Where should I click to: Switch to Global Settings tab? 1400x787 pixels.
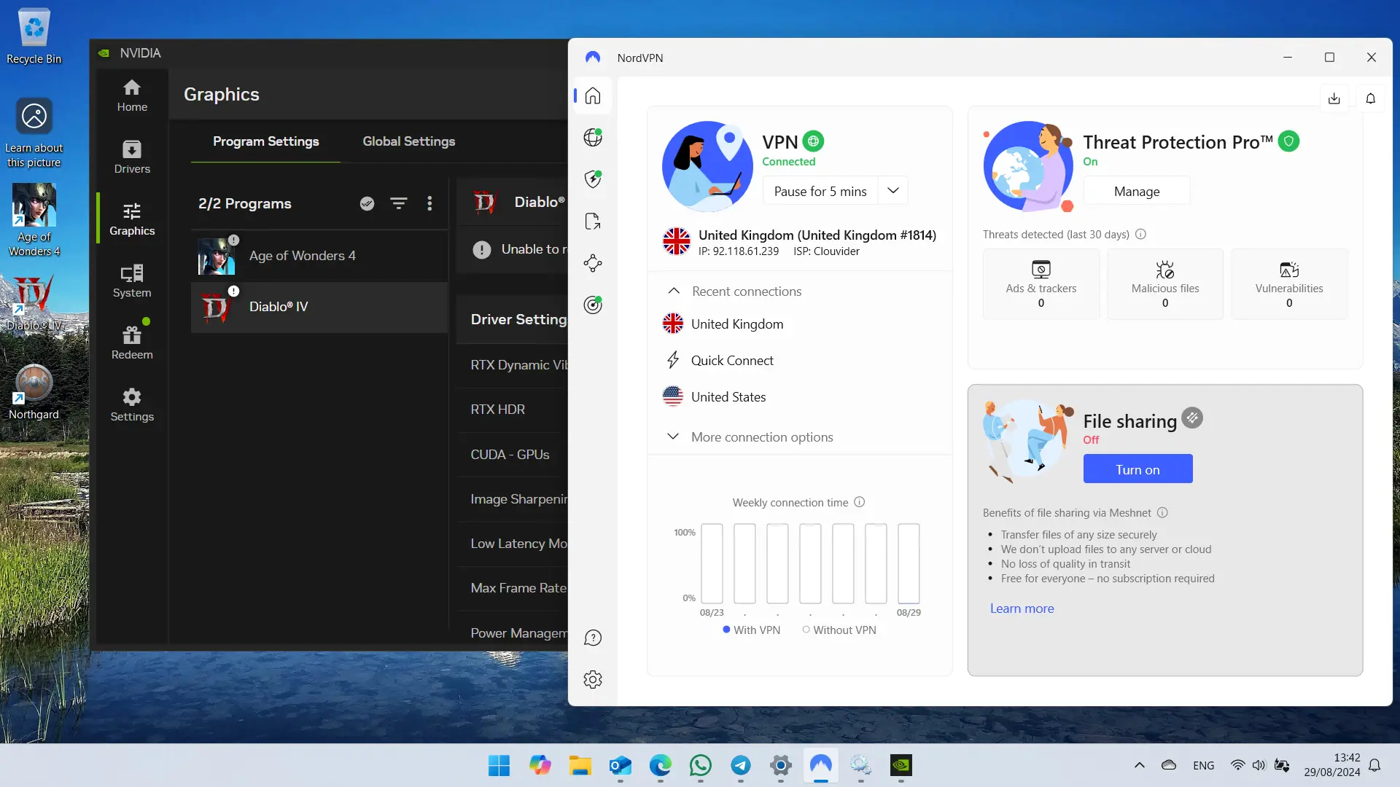pyautogui.click(x=409, y=141)
